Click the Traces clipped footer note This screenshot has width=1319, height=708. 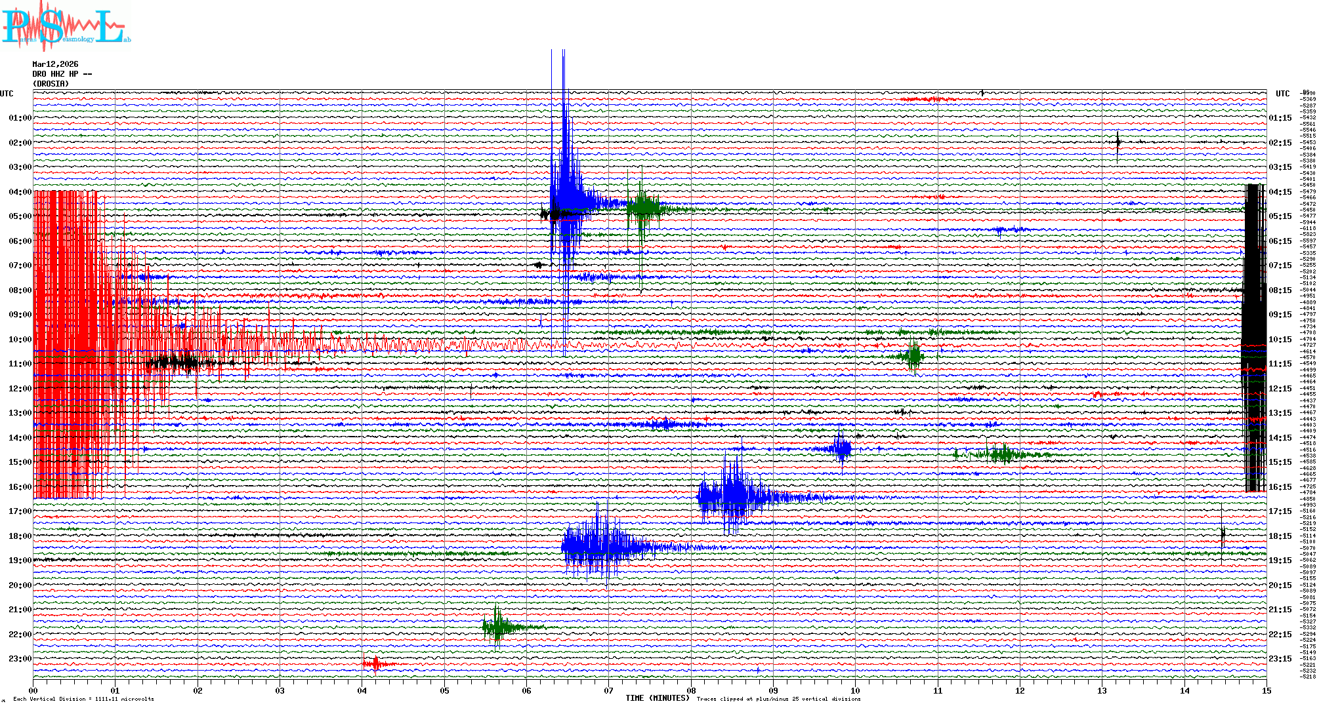point(778,699)
